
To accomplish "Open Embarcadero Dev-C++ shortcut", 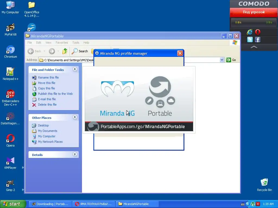I will click(x=10, y=97).
